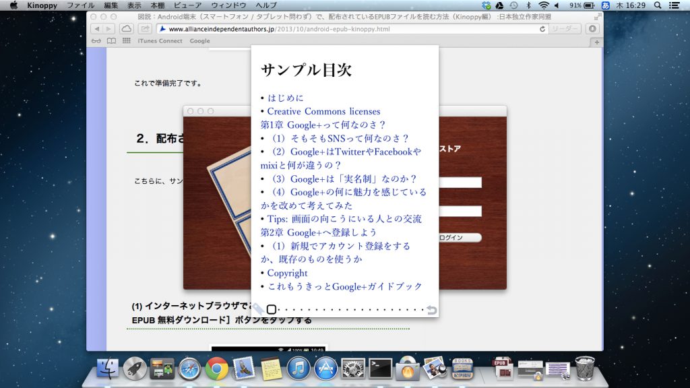
Task: Click the Kinoppy return arrow icon
Action: pyautogui.click(x=432, y=310)
